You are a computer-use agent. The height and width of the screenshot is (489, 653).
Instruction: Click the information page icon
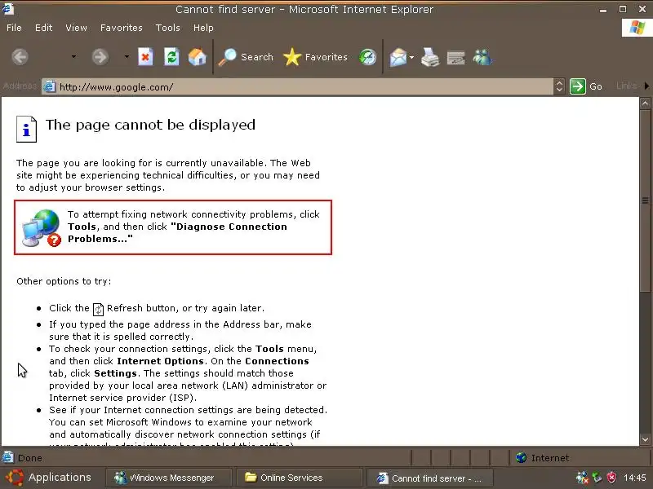[x=26, y=129]
